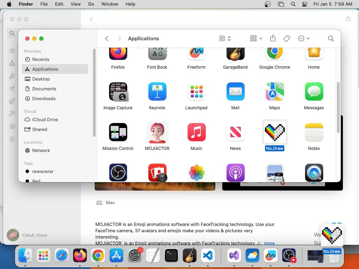Select the Freeform app icon
Screen dimensions: 359x269
[196, 54]
